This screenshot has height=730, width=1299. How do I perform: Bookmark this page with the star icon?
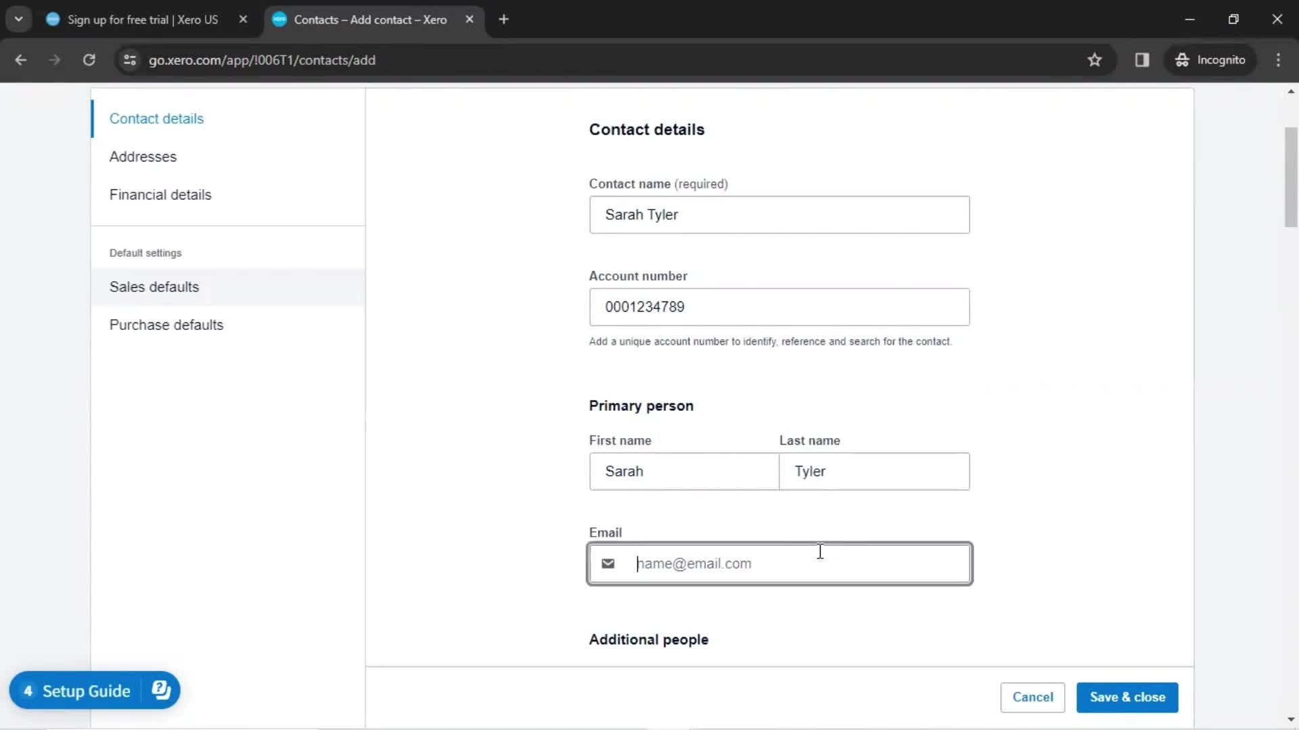click(1095, 60)
